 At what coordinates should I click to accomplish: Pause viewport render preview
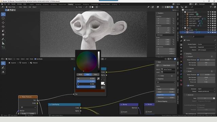177,7
